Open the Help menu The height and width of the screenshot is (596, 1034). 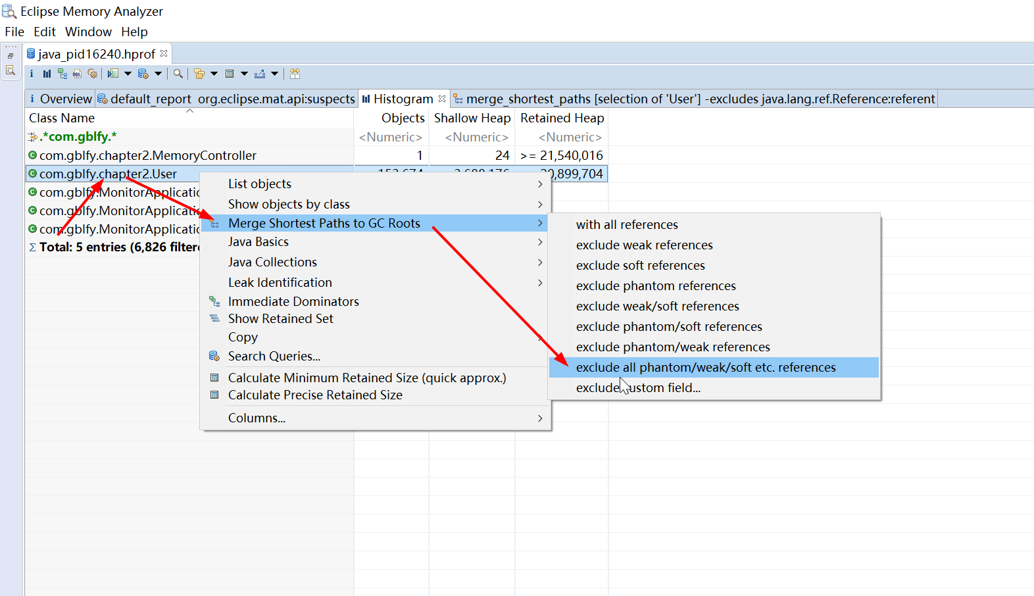click(134, 32)
